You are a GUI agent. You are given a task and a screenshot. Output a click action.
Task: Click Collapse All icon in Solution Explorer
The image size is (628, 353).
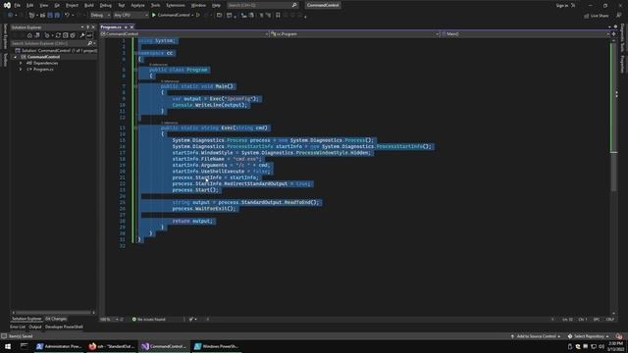tap(66, 35)
